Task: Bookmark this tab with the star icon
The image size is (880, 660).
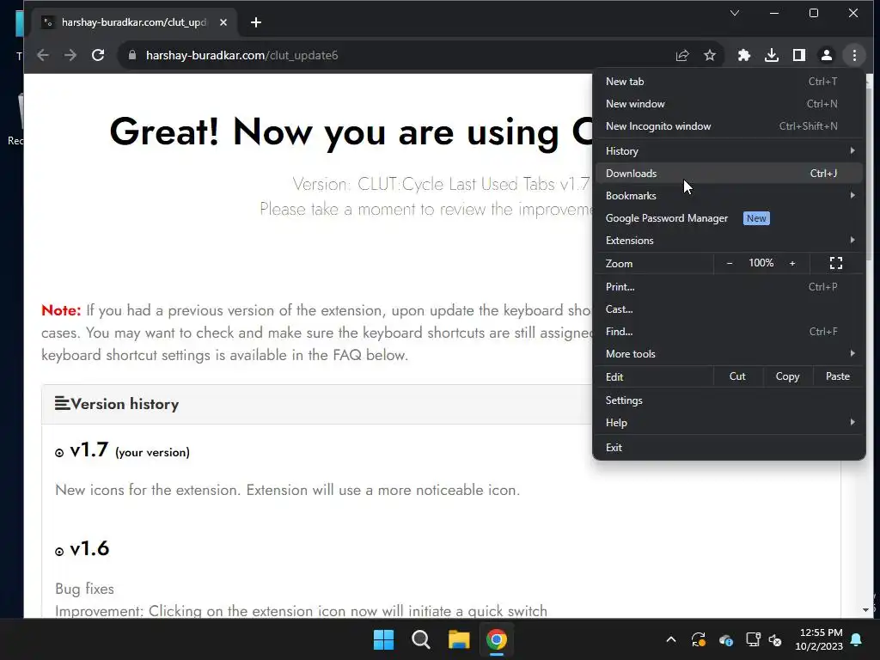Action: click(x=710, y=55)
